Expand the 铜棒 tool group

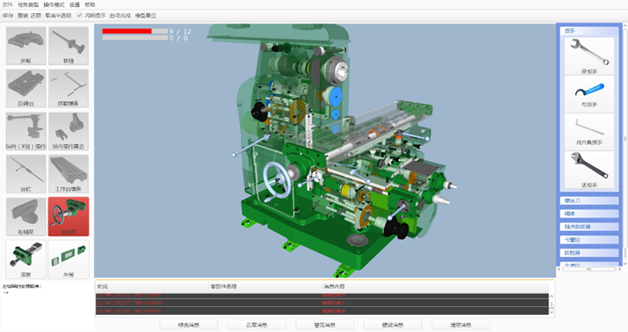(589, 214)
